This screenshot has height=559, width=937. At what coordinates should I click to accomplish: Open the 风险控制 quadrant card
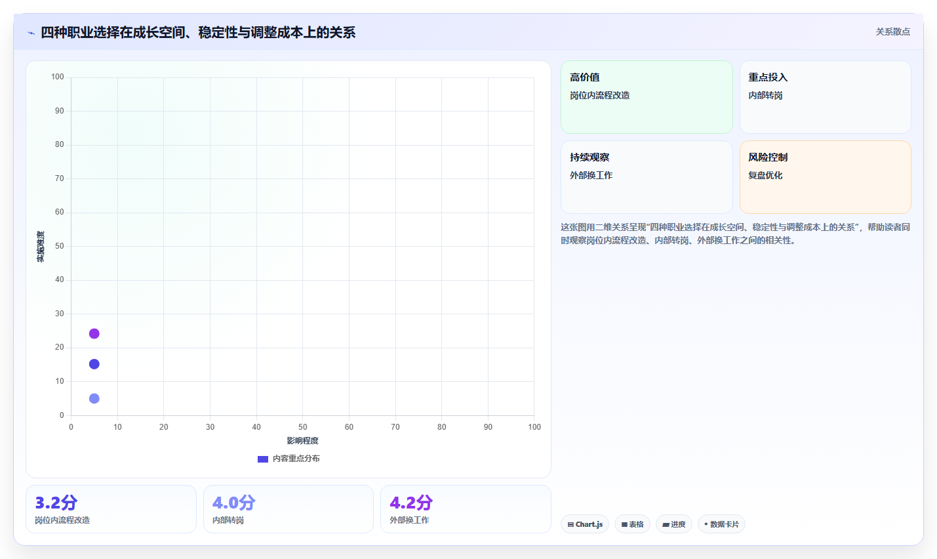(x=825, y=177)
